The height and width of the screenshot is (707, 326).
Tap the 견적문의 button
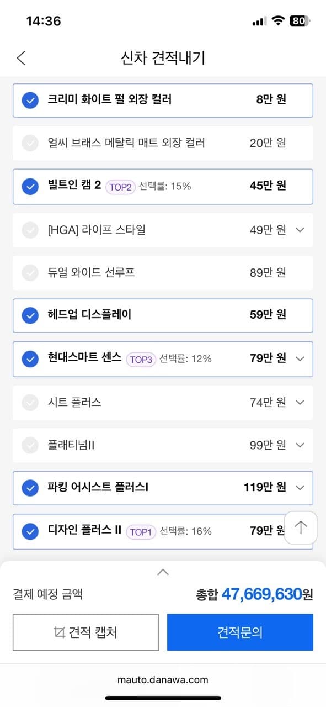(x=240, y=632)
